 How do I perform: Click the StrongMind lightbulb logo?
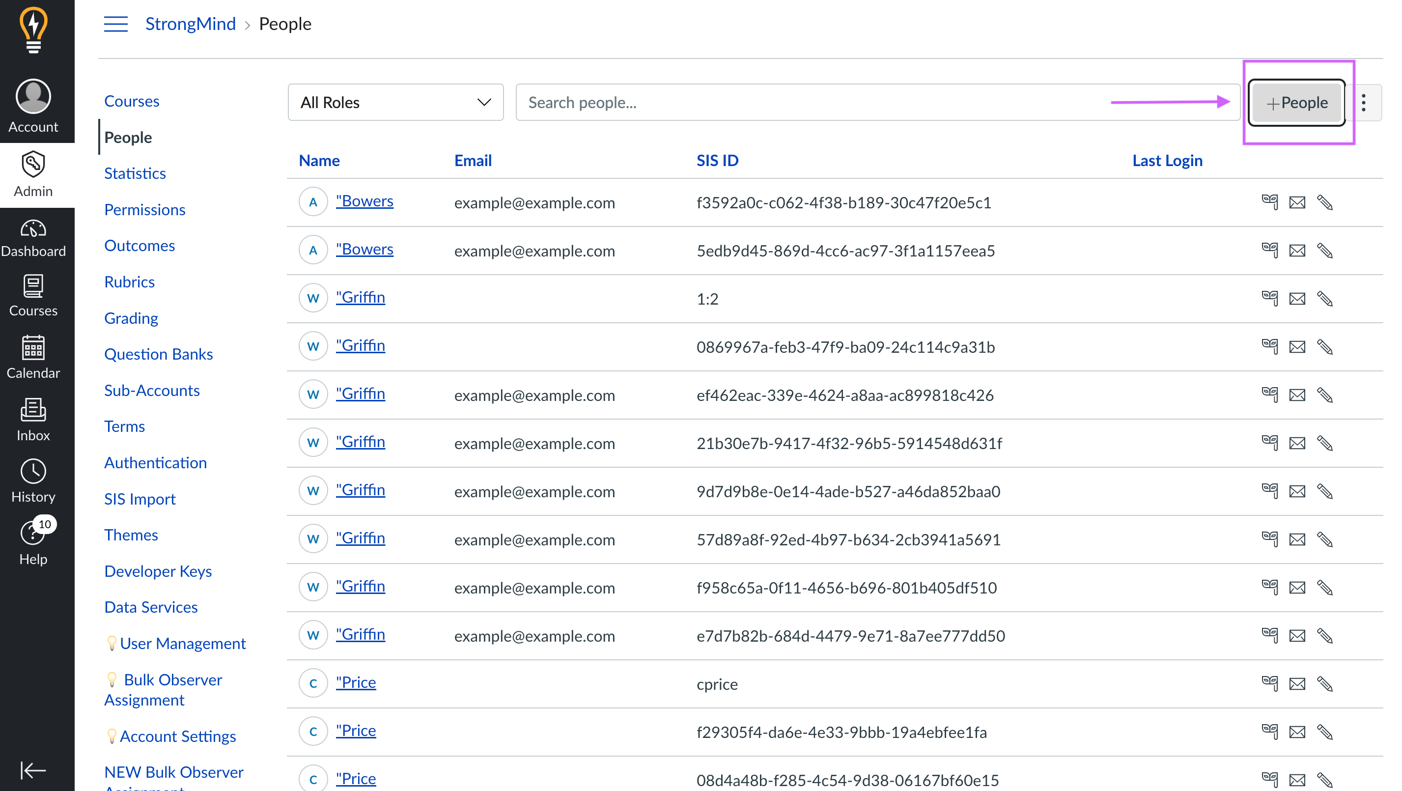point(33,30)
